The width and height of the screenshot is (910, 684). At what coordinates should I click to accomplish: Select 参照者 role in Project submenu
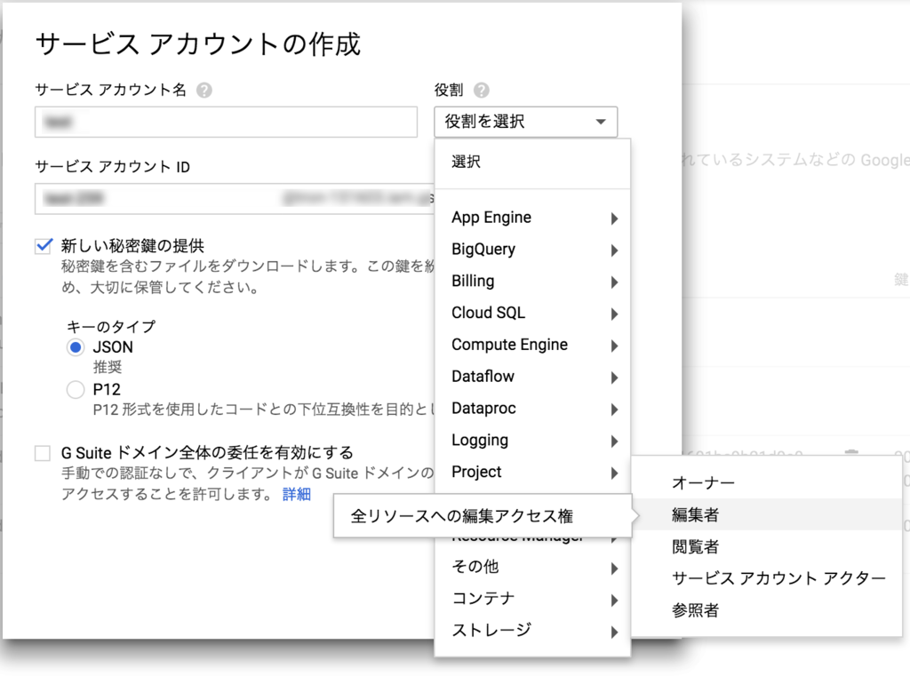click(767, 610)
